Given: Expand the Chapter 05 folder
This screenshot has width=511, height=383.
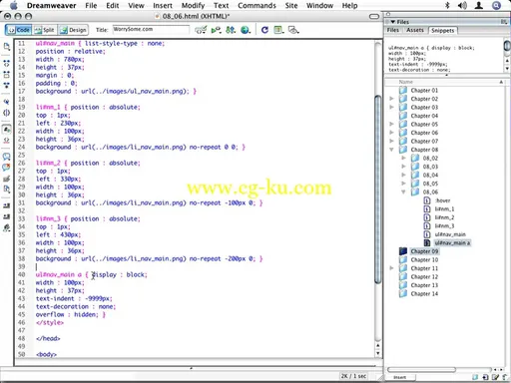Looking at the screenshot, I should pos(391,124).
